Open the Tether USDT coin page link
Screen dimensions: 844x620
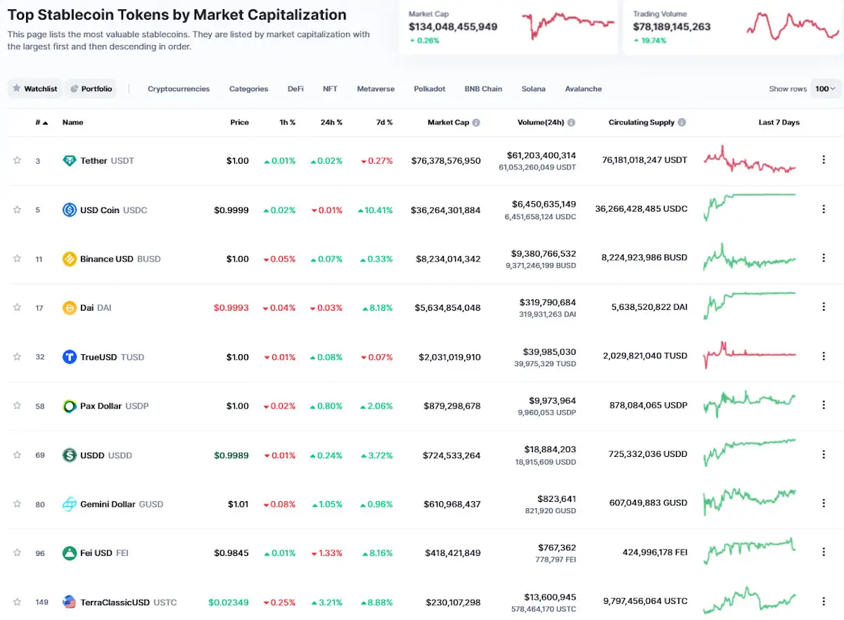107,161
